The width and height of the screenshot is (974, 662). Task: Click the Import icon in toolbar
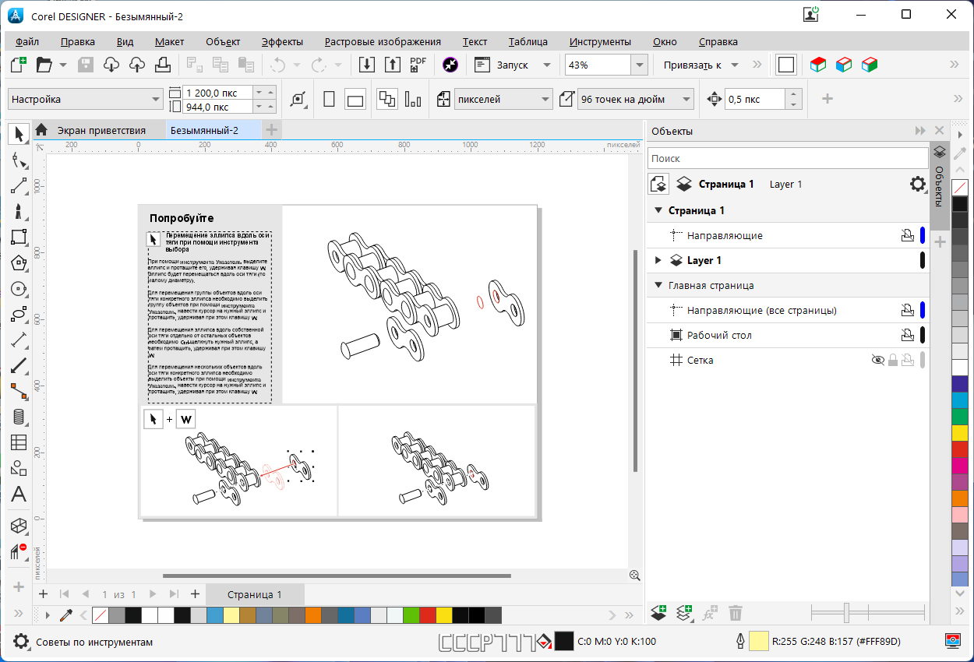click(x=367, y=65)
